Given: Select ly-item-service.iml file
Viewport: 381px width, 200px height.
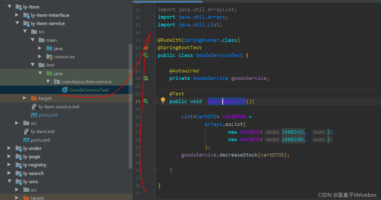Looking at the screenshot, I should click(59, 107).
